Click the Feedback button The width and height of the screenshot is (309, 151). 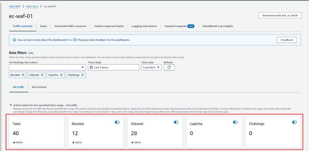click(x=287, y=40)
